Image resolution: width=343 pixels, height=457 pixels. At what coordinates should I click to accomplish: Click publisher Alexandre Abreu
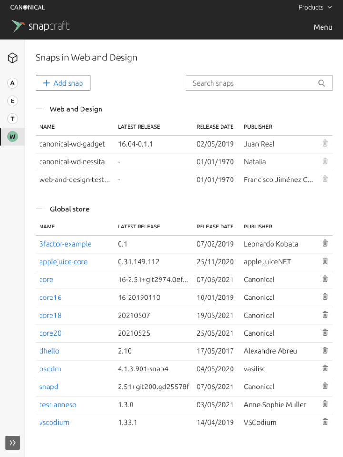click(x=271, y=351)
